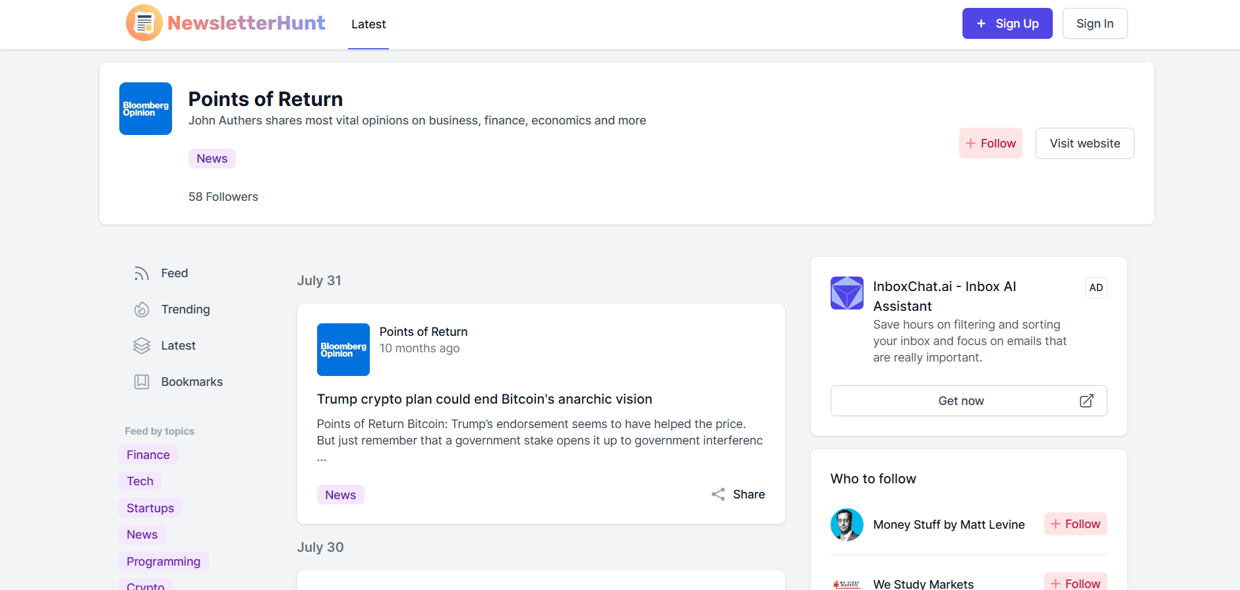Click the Bloomberg Opinion thumbnail in article card
This screenshot has width=1240, height=590.
click(343, 350)
